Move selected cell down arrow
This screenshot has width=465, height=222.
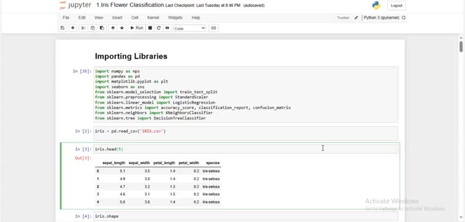[121, 28]
